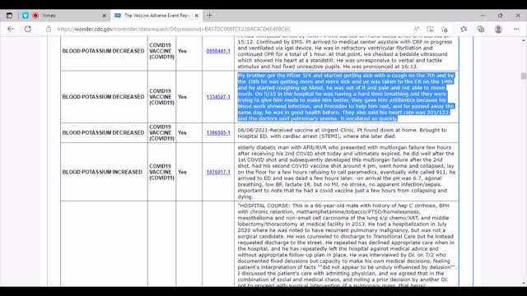Open VAERS report link 0950441-1
Viewport: 527px width, 296px height.
pyautogui.click(x=218, y=51)
